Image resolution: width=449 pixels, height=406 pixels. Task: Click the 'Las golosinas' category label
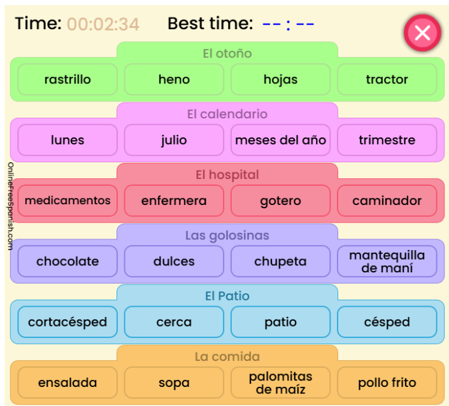coord(227,235)
